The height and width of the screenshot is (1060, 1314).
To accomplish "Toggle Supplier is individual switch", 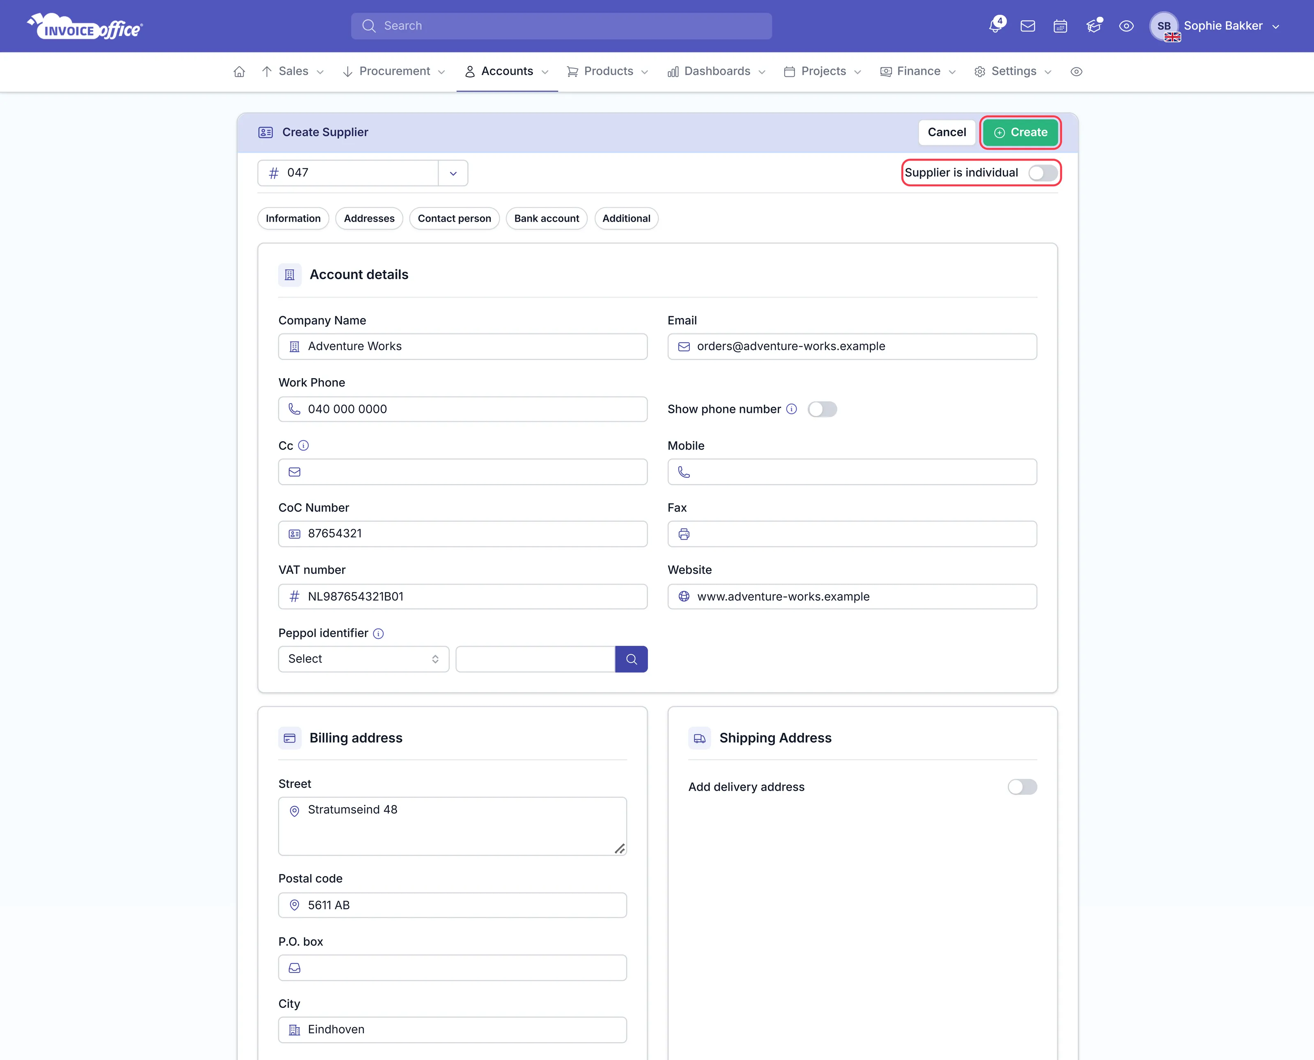I will tap(1043, 173).
